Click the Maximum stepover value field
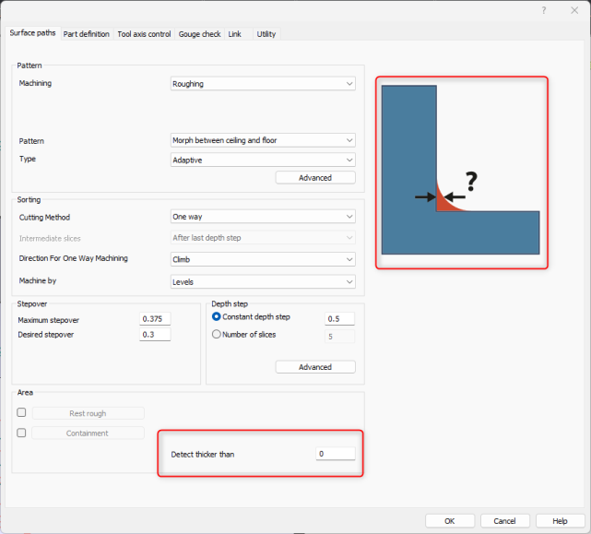 155,319
